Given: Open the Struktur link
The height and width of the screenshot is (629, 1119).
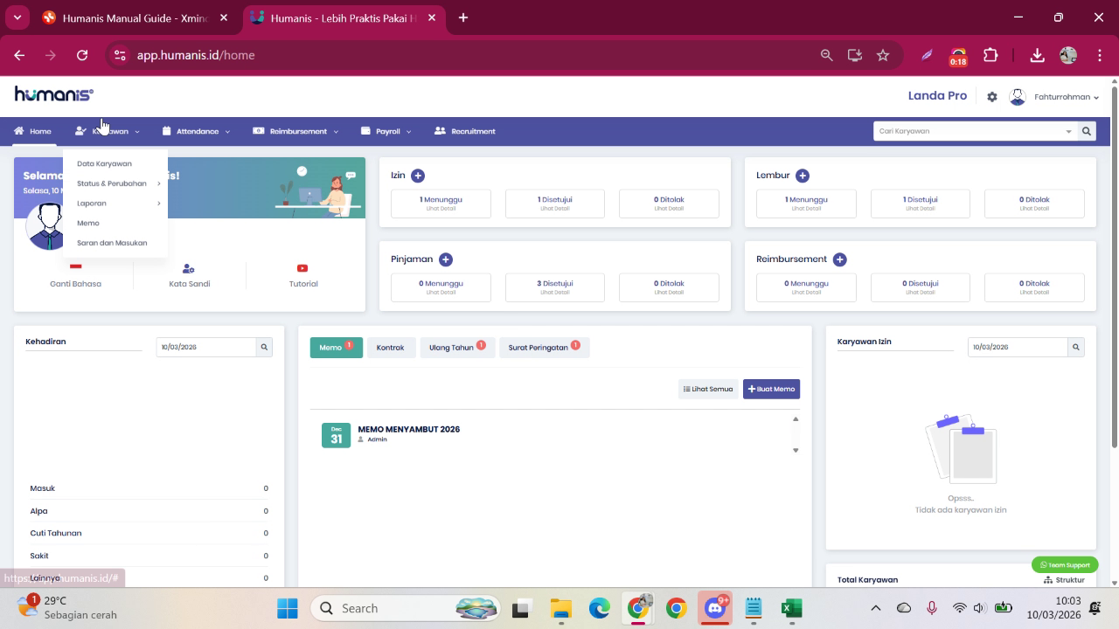Looking at the screenshot, I should point(1064,580).
